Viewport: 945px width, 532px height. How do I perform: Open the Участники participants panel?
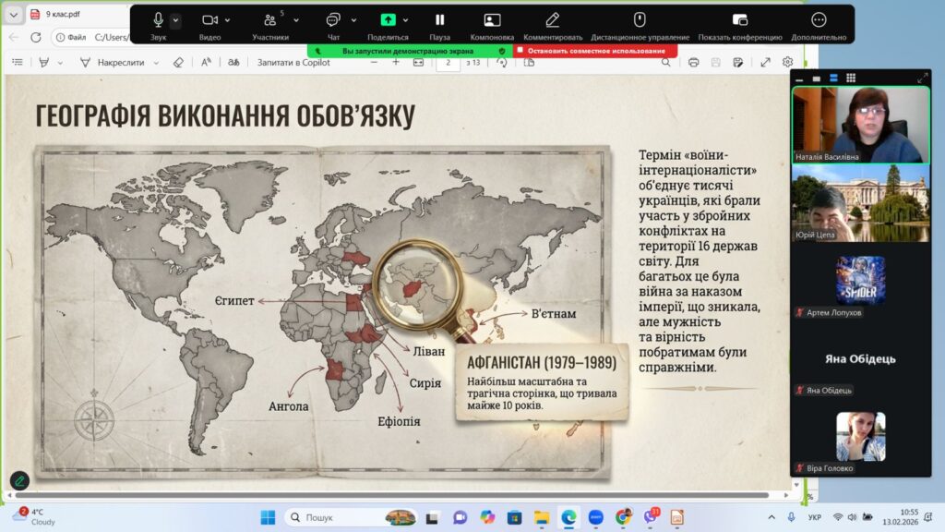269,19
